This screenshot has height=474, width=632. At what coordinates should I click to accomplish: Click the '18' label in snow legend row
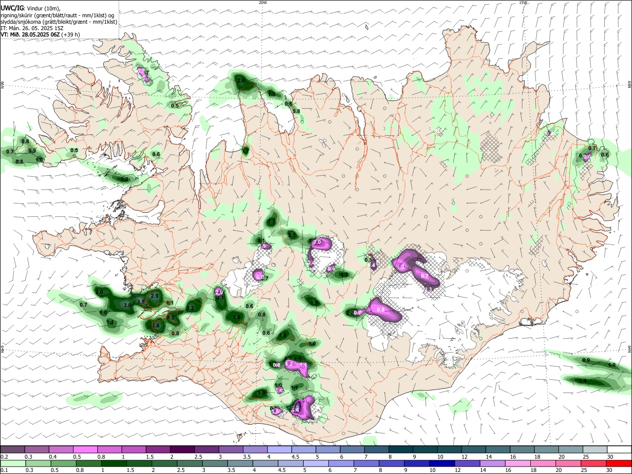(537, 457)
